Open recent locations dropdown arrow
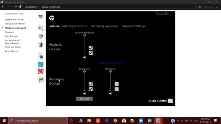 pos(12,7)
